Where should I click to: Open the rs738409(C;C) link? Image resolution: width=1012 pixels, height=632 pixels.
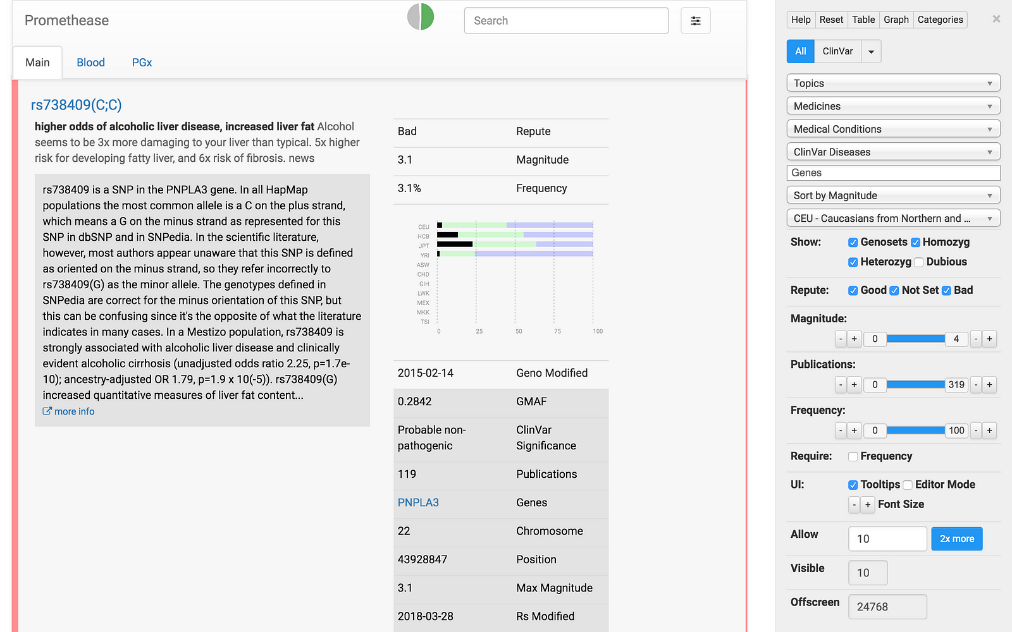[76, 105]
